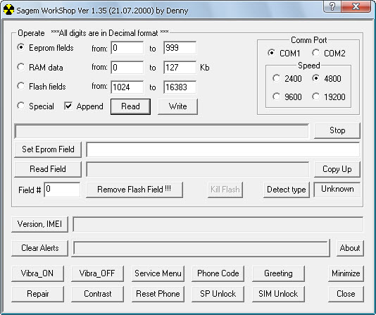Click the Read Field output box
Image resolution: width=376 pixels, height=315 pixels.
198,169
